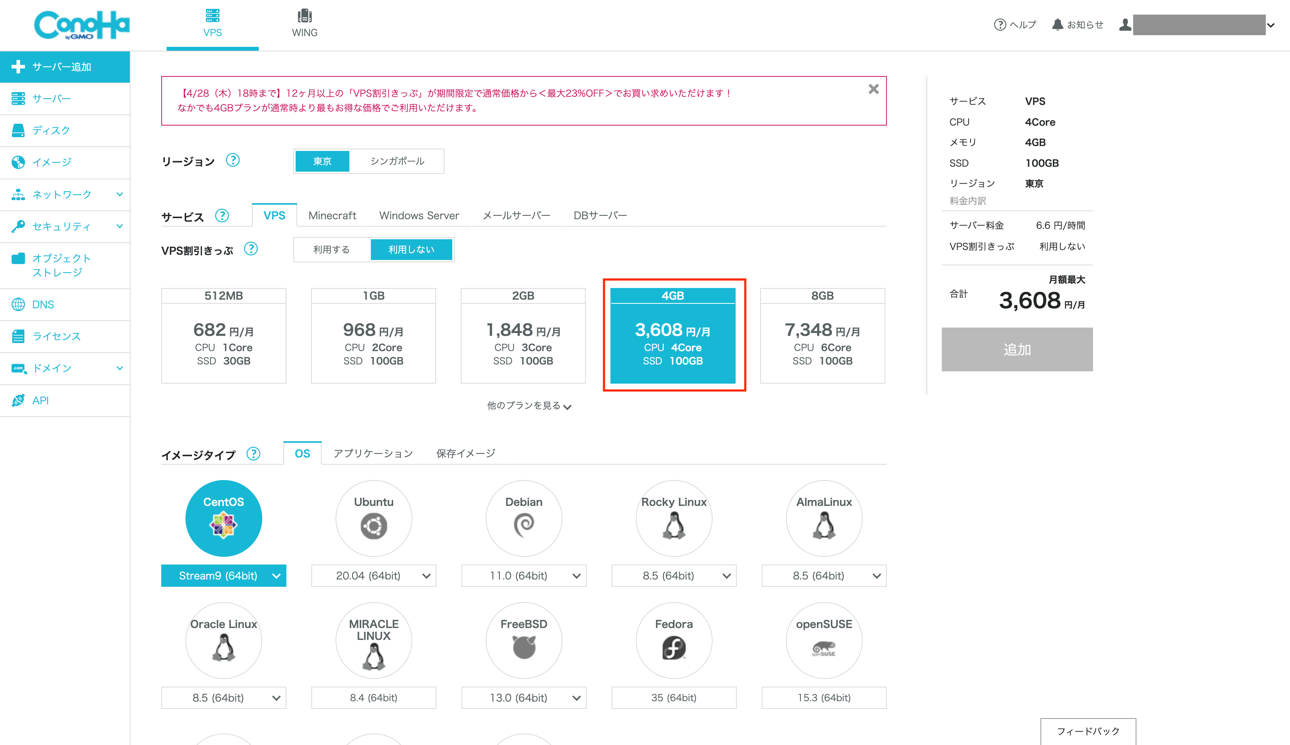Image resolution: width=1290 pixels, height=745 pixels.
Task: Expand 他のプランを見る
Action: pos(529,405)
